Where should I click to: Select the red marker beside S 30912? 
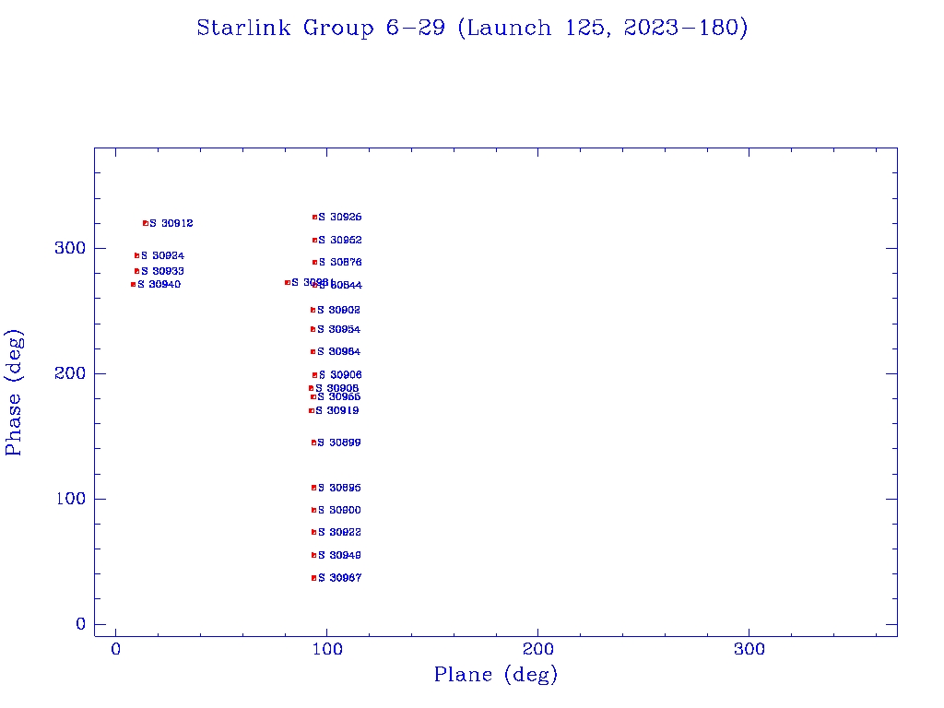pyautogui.click(x=145, y=223)
